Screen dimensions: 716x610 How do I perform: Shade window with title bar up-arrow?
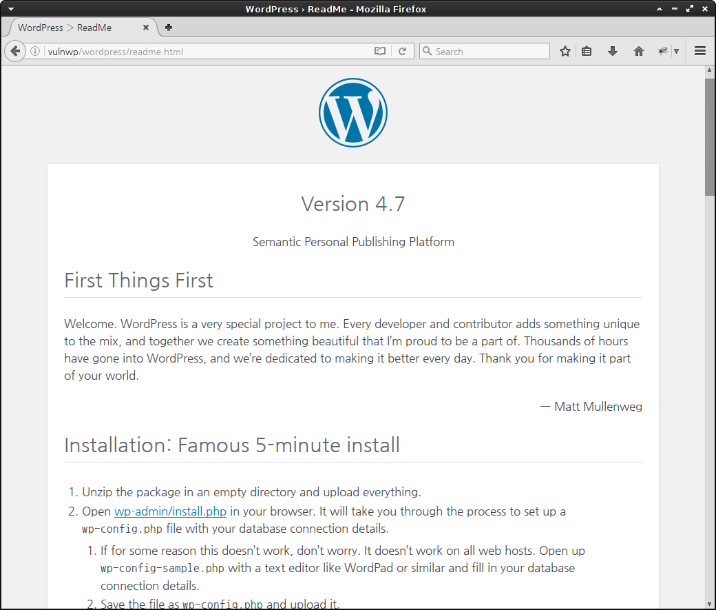point(660,9)
